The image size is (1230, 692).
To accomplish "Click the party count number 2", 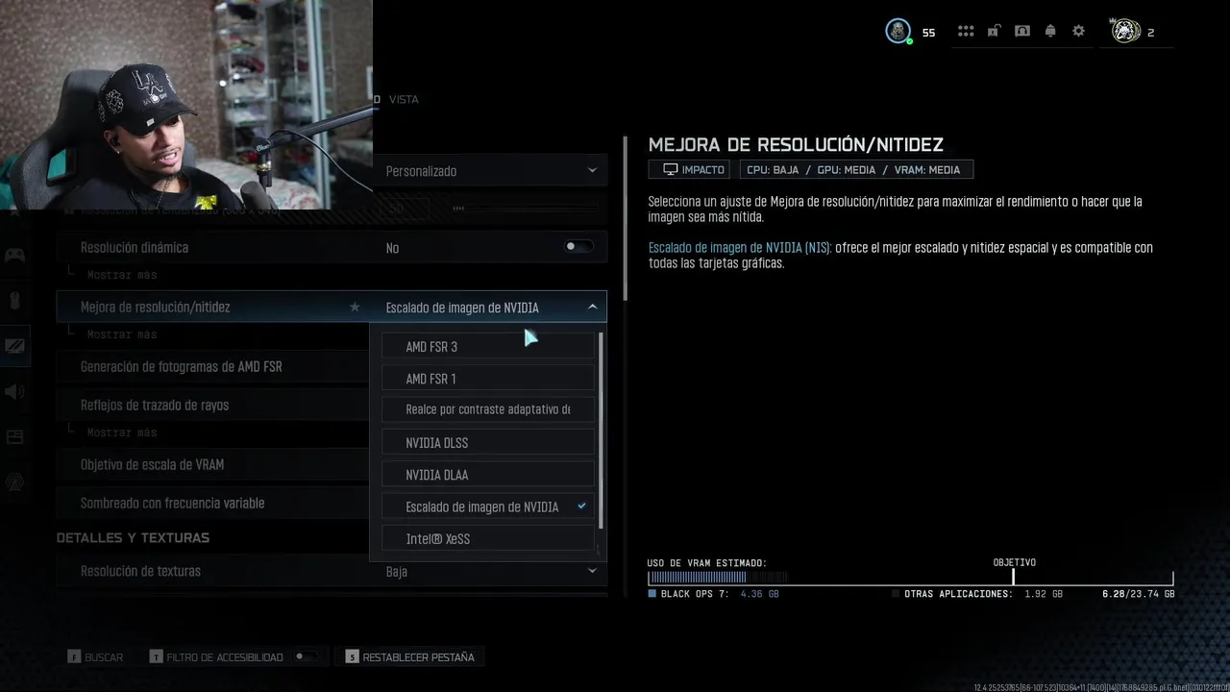I will 1150,33.
